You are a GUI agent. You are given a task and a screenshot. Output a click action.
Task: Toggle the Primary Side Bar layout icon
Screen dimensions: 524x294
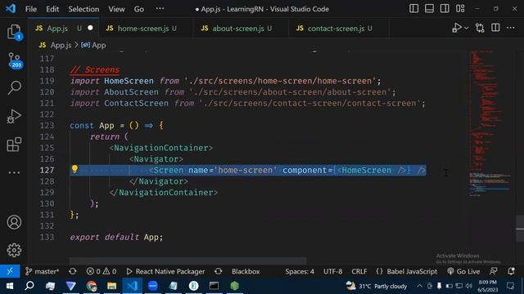click(x=413, y=9)
